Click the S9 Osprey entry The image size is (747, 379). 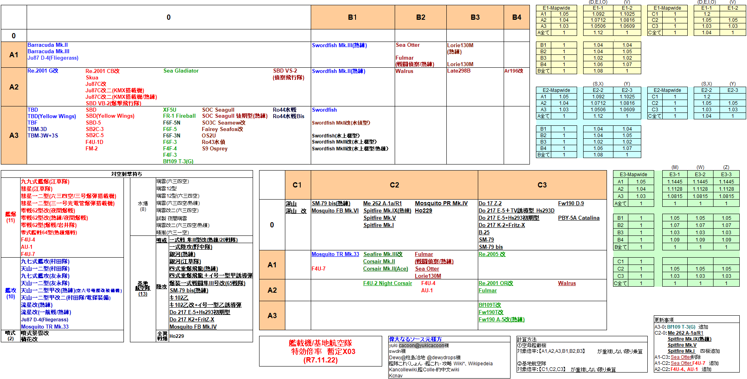215,149
